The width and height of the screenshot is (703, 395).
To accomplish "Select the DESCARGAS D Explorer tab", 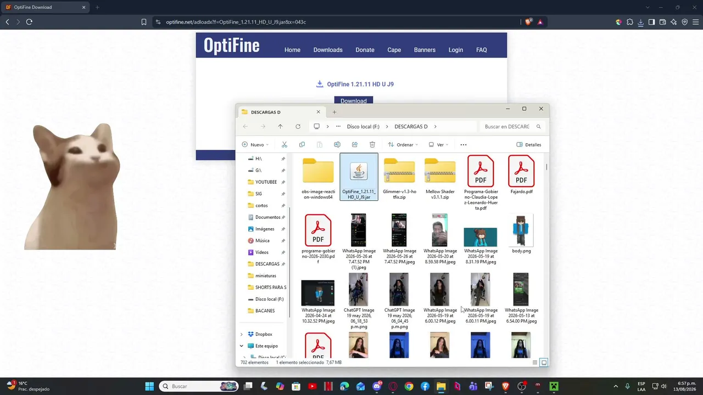I will [x=281, y=112].
